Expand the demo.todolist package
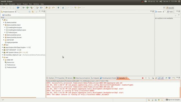This screenshot has width=181, height=102. point(4,22)
